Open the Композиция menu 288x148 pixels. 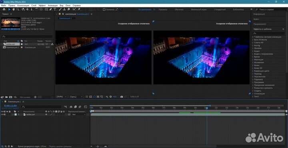(23, 6)
